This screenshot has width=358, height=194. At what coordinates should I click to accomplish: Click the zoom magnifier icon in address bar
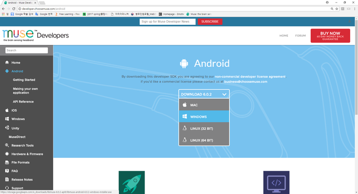click(x=332, y=9)
